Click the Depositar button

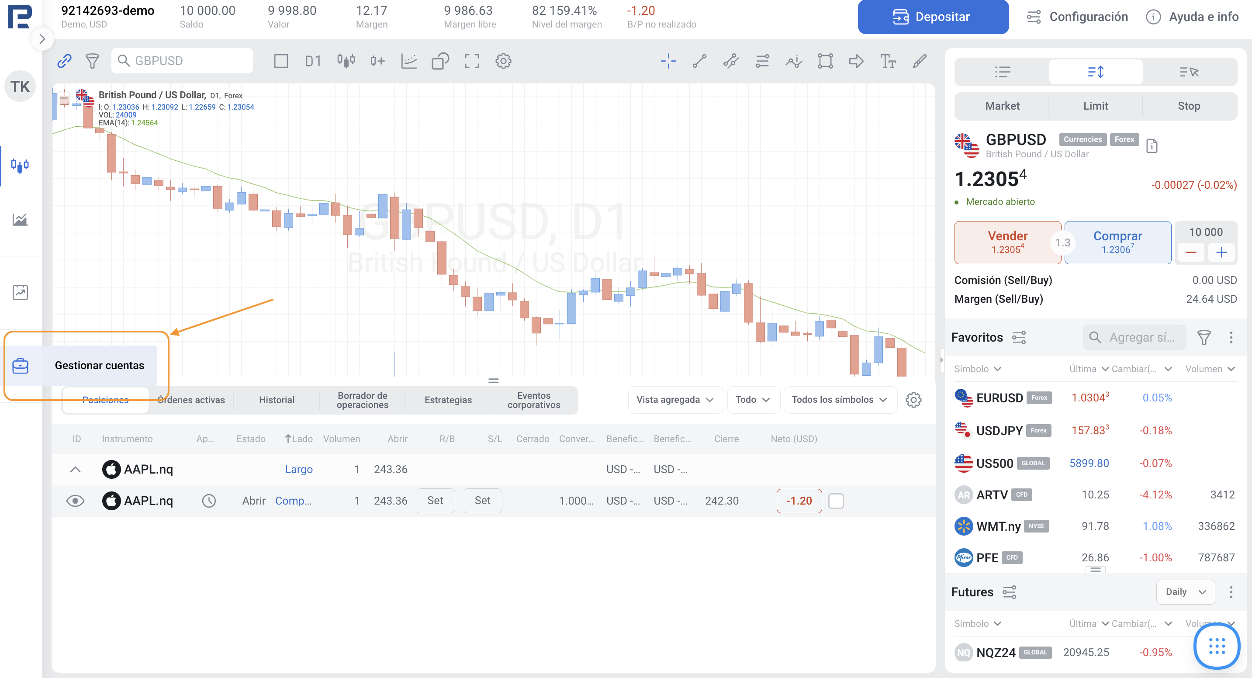tap(932, 17)
